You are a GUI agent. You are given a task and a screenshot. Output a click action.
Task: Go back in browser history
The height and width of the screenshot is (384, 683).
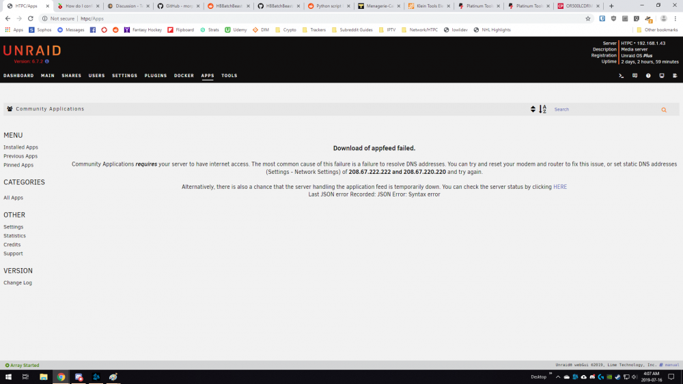point(8,18)
